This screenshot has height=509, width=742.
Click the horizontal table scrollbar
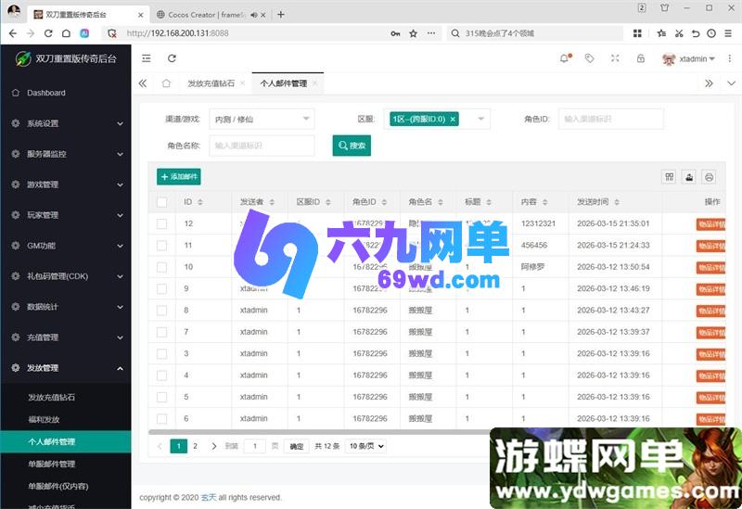coord(319,432)
